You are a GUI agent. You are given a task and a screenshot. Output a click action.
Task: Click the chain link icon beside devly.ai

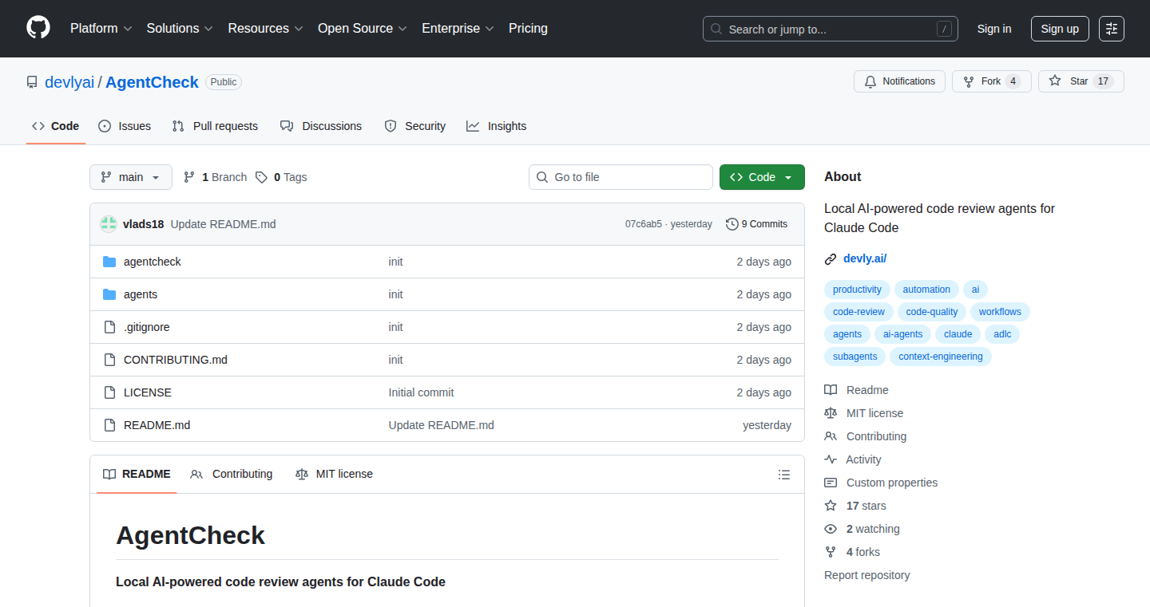tap(831, 258)
